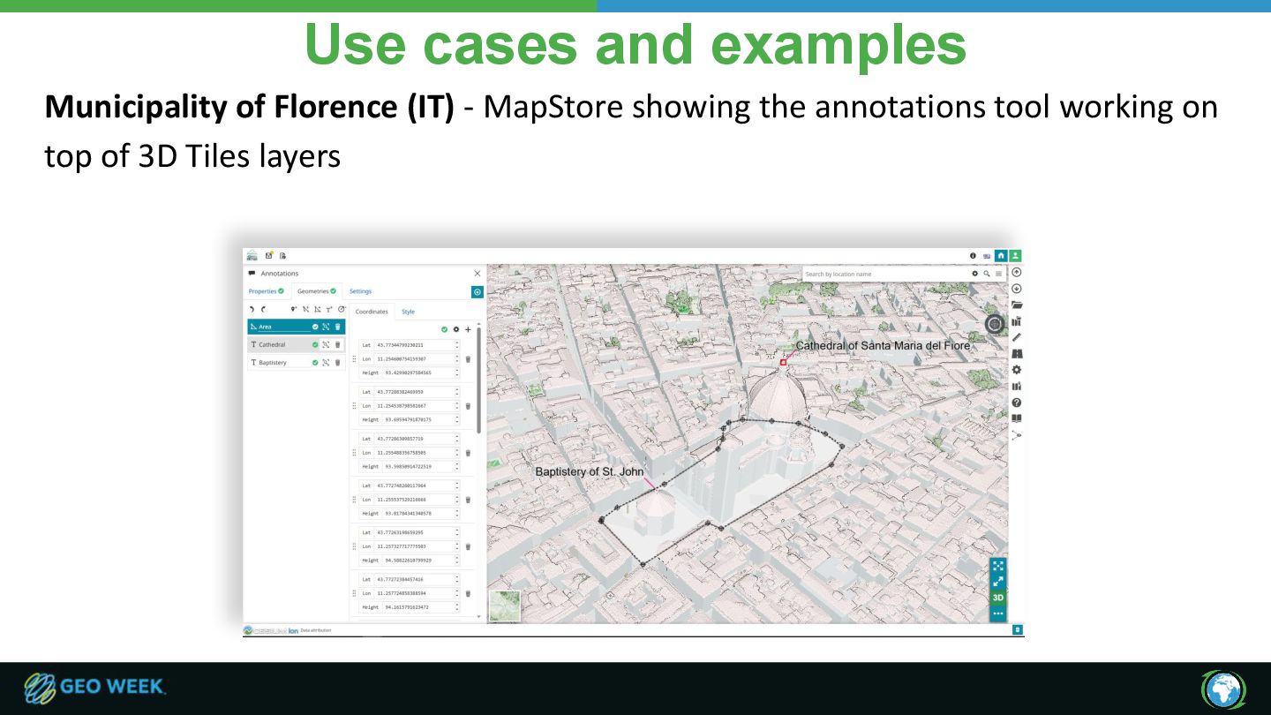Open the catalog folder icon in sidebar

click(1016, 305)
